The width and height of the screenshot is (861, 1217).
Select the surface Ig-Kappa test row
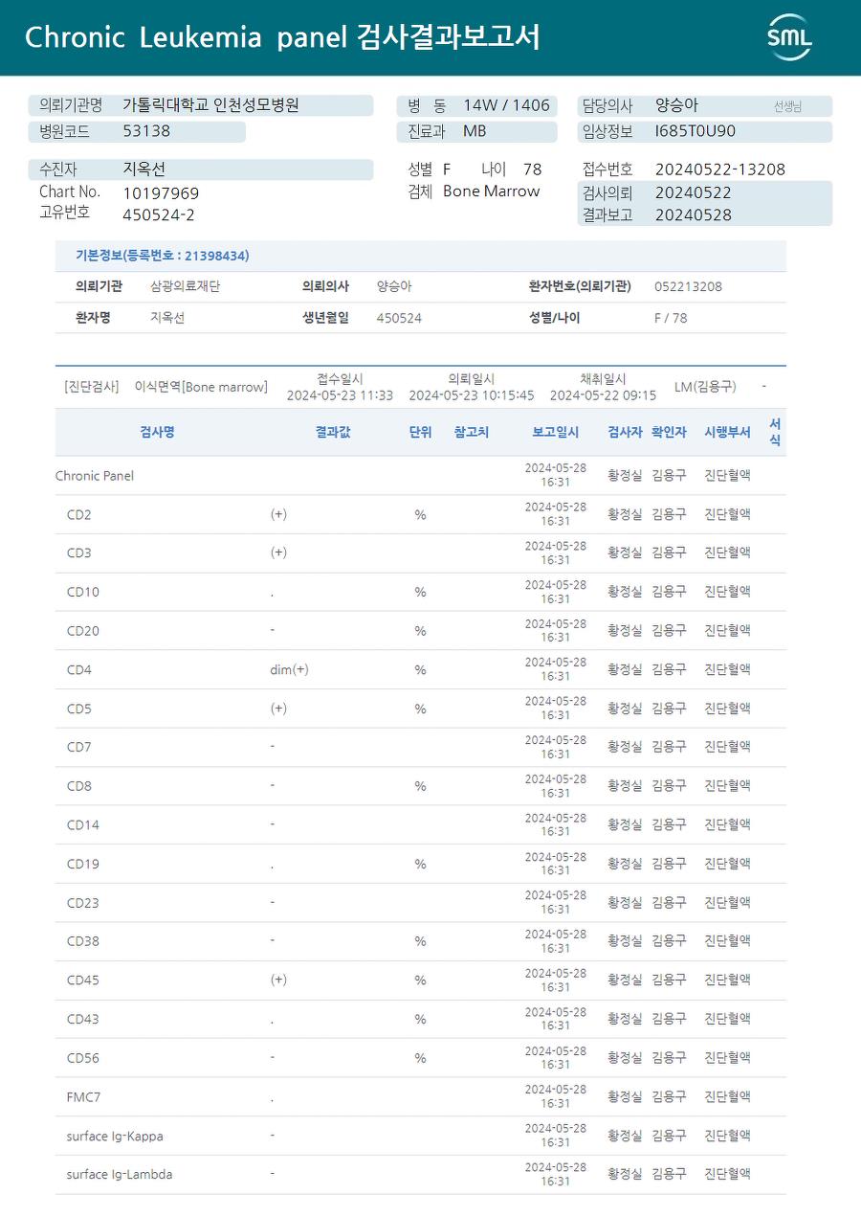(115, 1137)
